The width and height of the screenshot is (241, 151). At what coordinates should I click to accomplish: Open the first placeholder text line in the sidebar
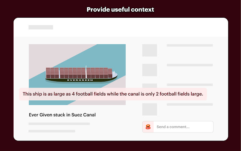pyautogui.click(x=190, y=45)
